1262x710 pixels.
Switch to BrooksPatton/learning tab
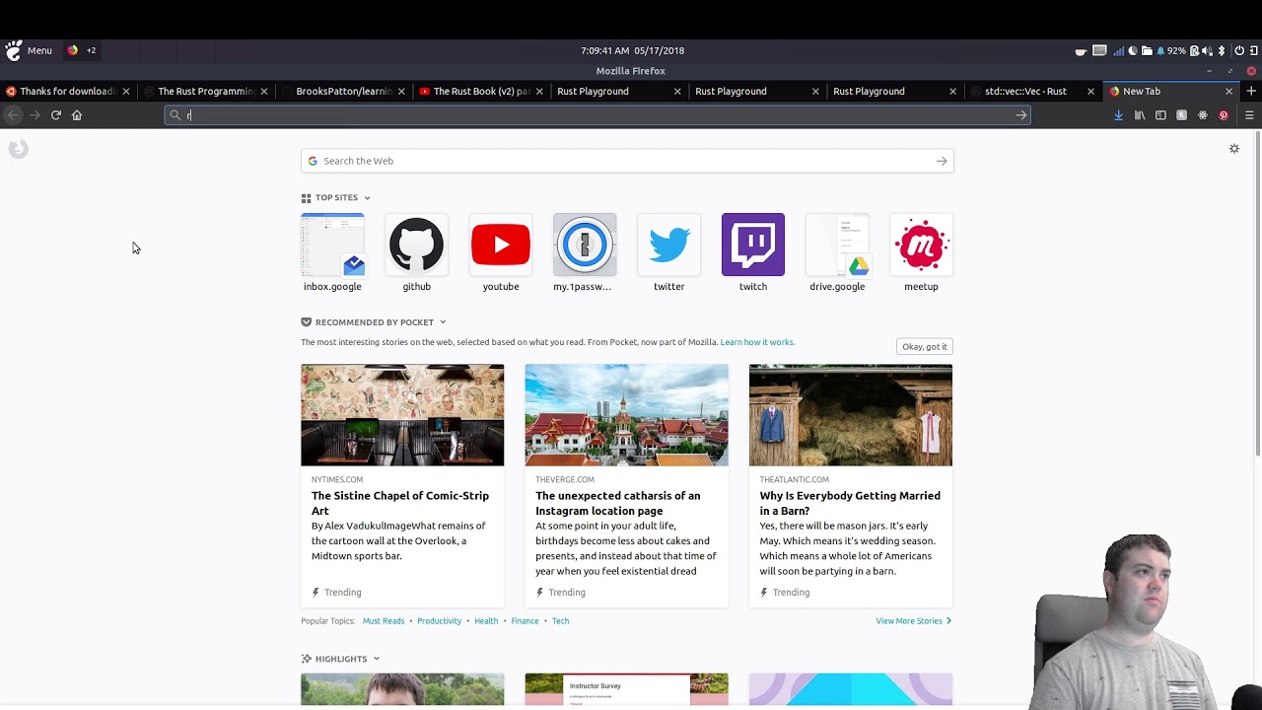[344, 91]
